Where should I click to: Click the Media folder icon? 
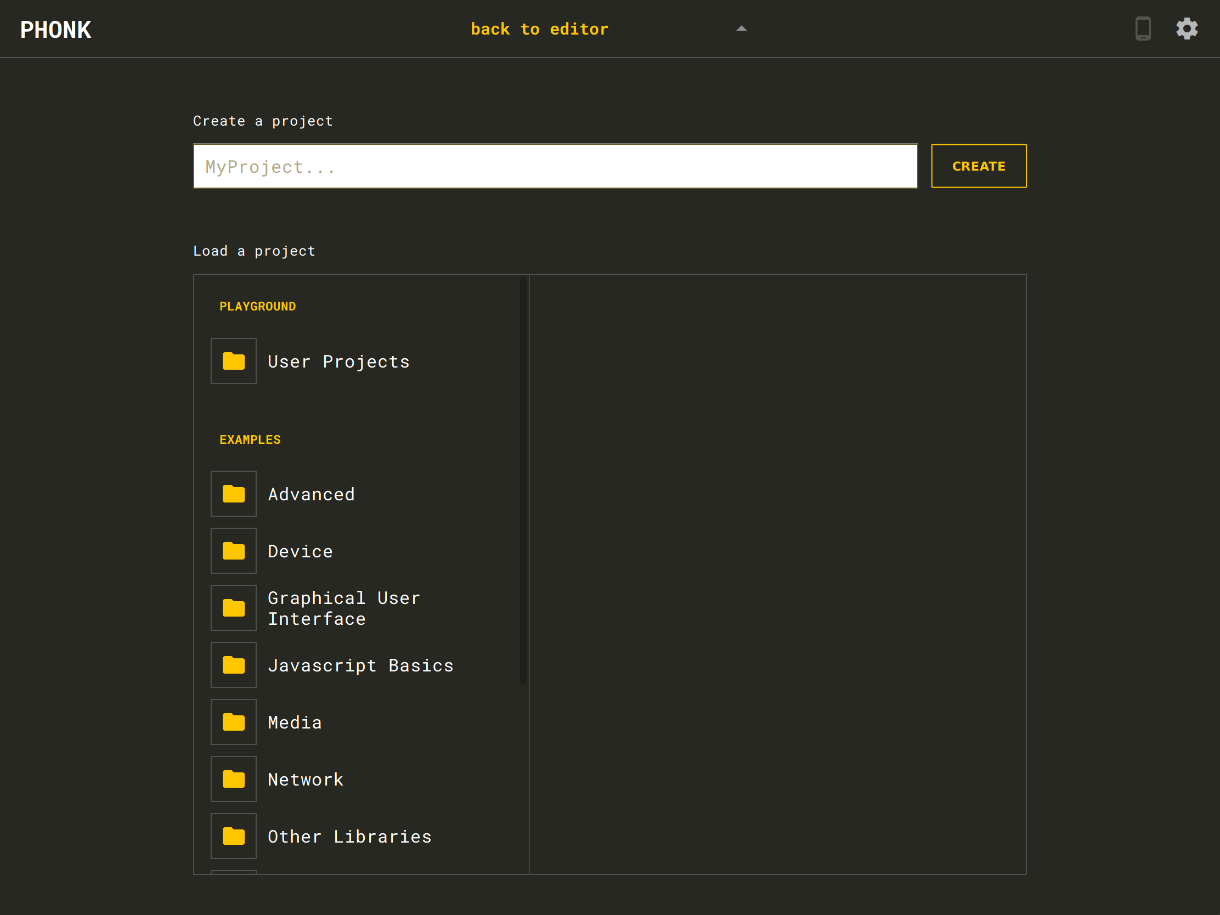233,722
